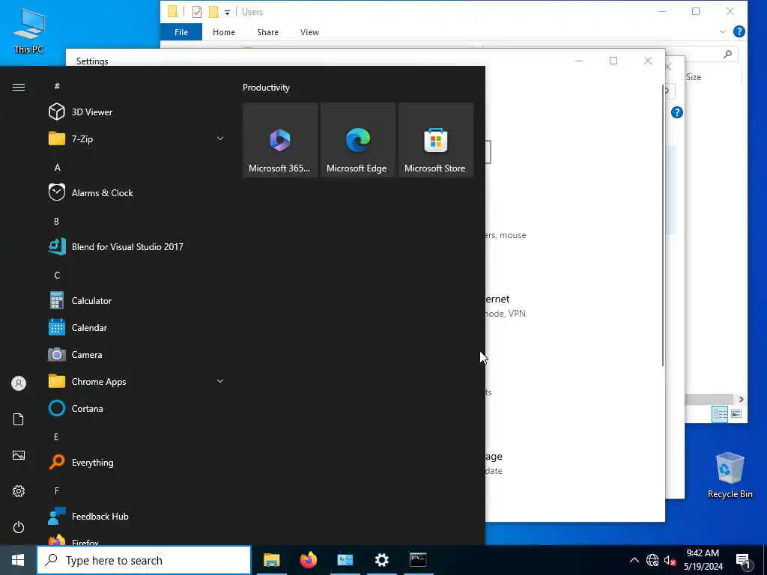Show hidden tray icons chevron
This screenshot has width=767, height=575.
click(x=634, y=560)
